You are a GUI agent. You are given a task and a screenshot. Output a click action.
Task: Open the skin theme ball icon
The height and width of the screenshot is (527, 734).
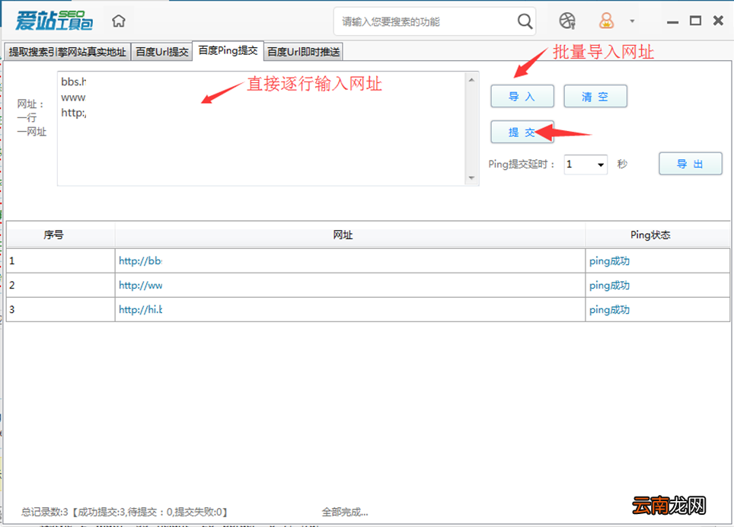567,21
